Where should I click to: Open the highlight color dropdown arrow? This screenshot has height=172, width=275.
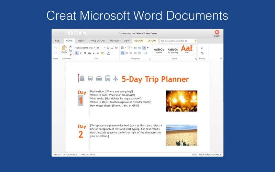(105, 53)
